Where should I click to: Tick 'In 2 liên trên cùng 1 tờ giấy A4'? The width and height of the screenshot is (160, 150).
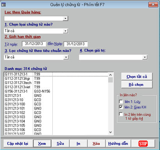tap(121, 114)
